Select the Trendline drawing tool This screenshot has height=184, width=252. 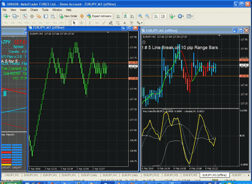tap(104, 23)
